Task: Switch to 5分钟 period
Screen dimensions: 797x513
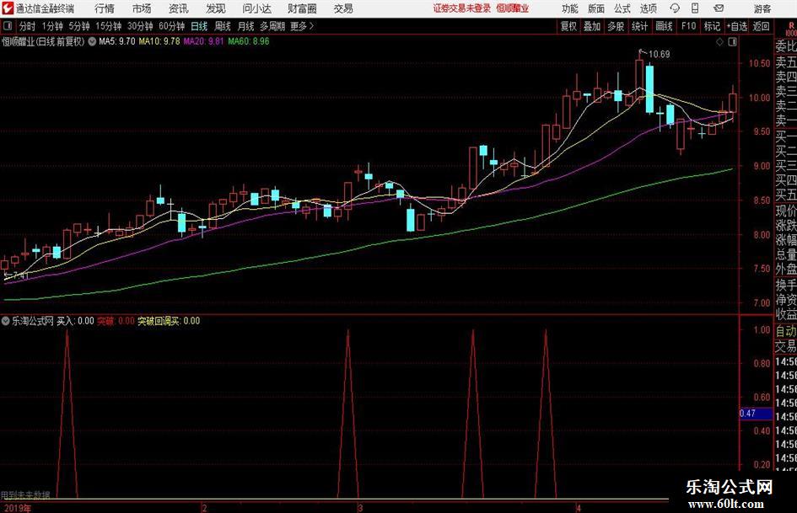Action: 79,26
